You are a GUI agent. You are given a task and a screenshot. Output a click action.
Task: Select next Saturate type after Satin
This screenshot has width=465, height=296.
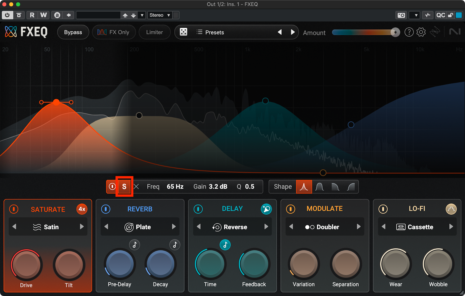click(x=82, y=227)
